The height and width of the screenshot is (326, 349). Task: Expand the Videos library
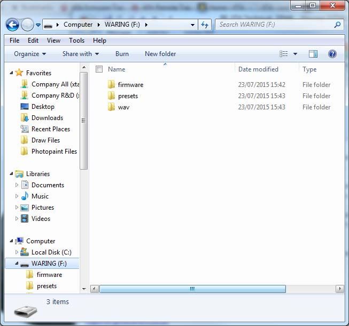pyautogui.click(x=17, y=218)
